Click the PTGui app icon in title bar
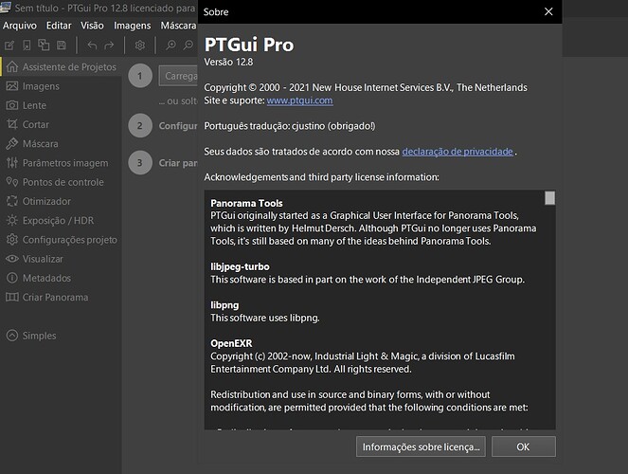 point(6,7)
